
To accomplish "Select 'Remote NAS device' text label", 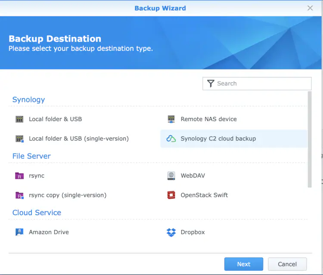I will click(x=209, y=119).
